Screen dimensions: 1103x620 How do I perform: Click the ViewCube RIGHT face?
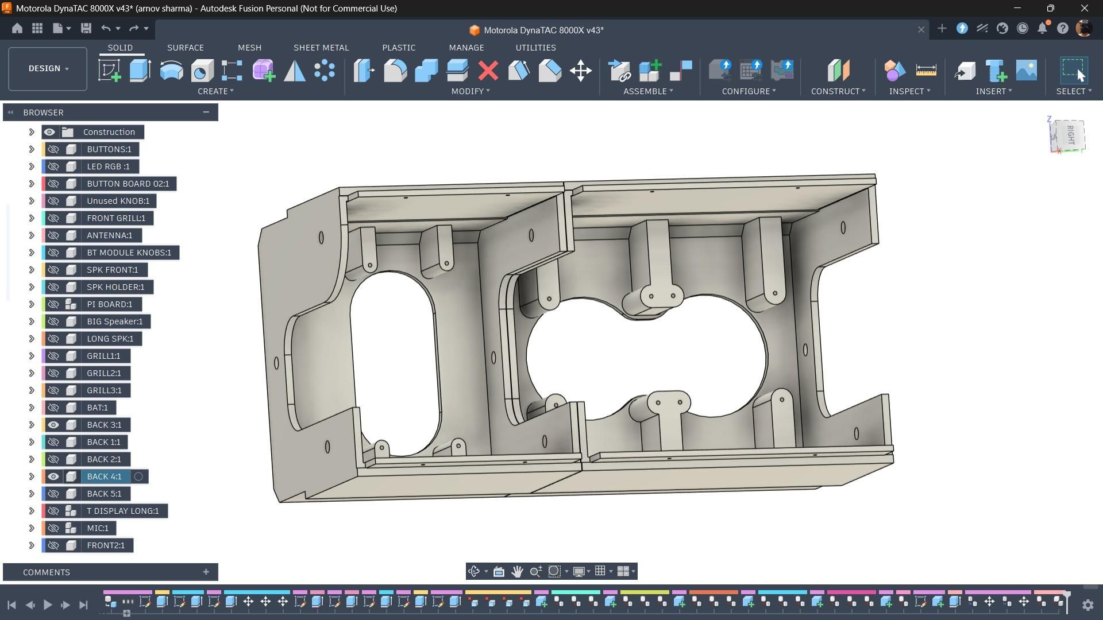pyautogui.click(x=1070, y=134)
